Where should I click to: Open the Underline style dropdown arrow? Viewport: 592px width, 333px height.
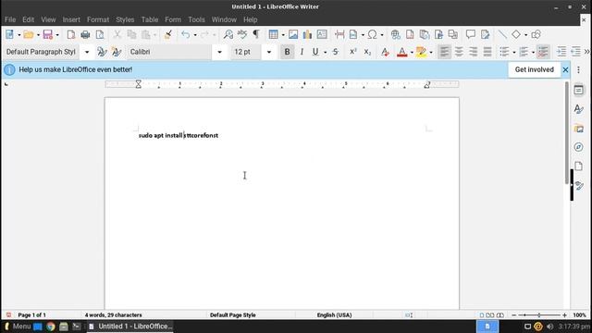(x=325, y=53)
